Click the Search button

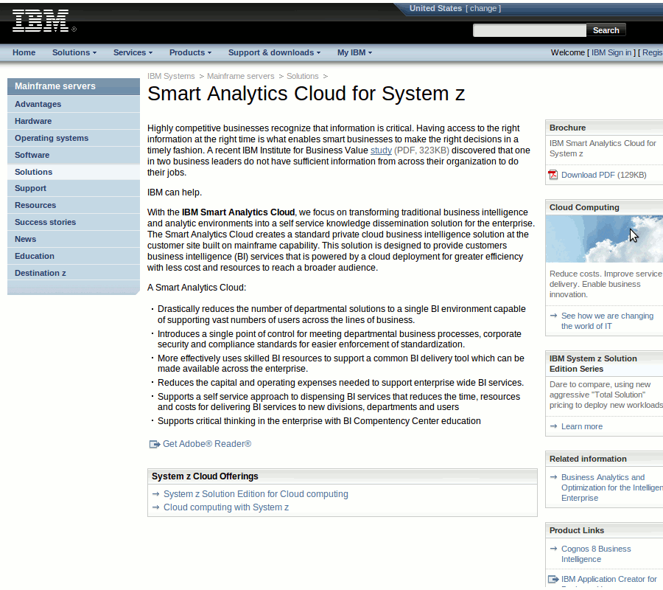pos(606,30)
